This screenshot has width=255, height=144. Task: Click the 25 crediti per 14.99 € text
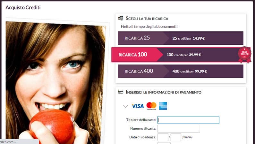click(189, 38)
